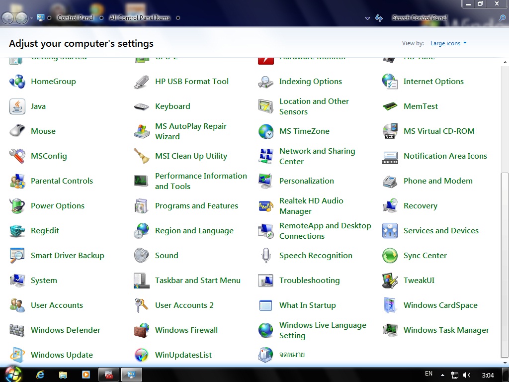Open the Sync Center green icon
Viewport: 509px width, 382px height.
[x=390, y=255]
